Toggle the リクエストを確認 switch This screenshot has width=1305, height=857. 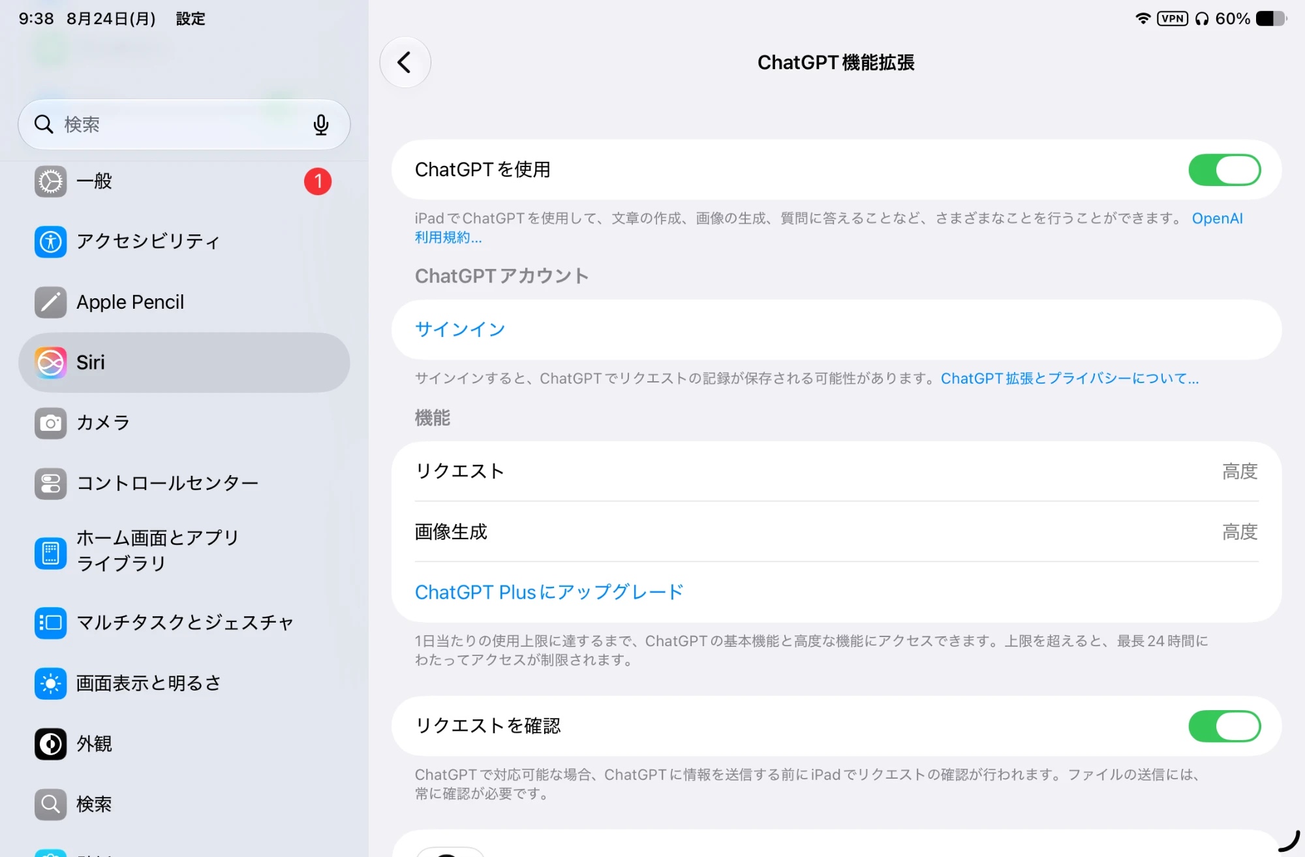click(1224, 726)
